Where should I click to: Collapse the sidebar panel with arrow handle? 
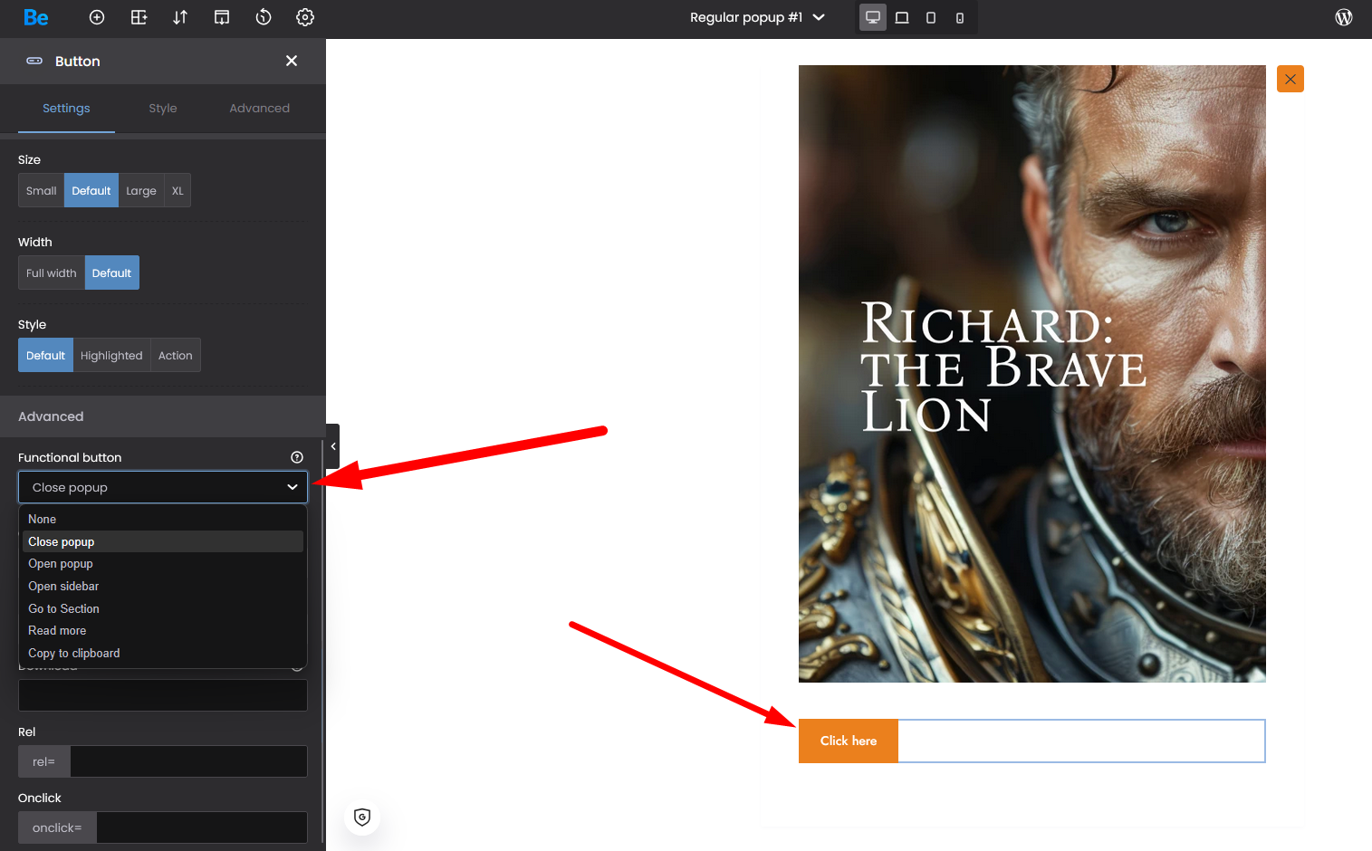333,446
